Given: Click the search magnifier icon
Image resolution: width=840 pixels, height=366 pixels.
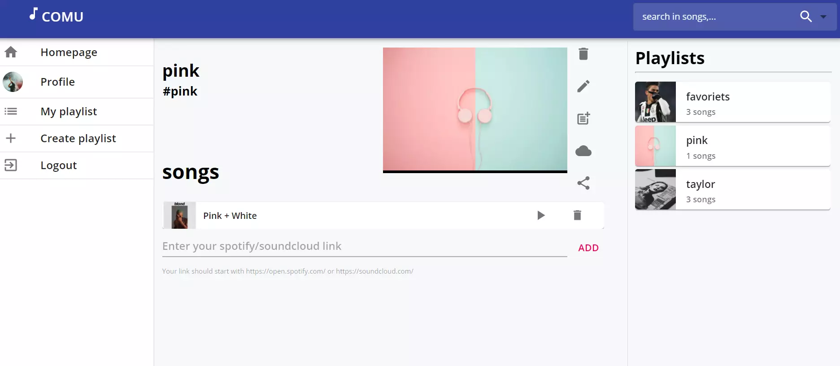Looking at the screenshot, I should coord(806,17).
